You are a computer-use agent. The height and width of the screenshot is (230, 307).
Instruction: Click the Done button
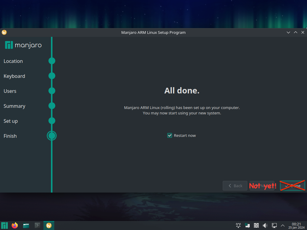pyautogui.click(x=293, y=186)
